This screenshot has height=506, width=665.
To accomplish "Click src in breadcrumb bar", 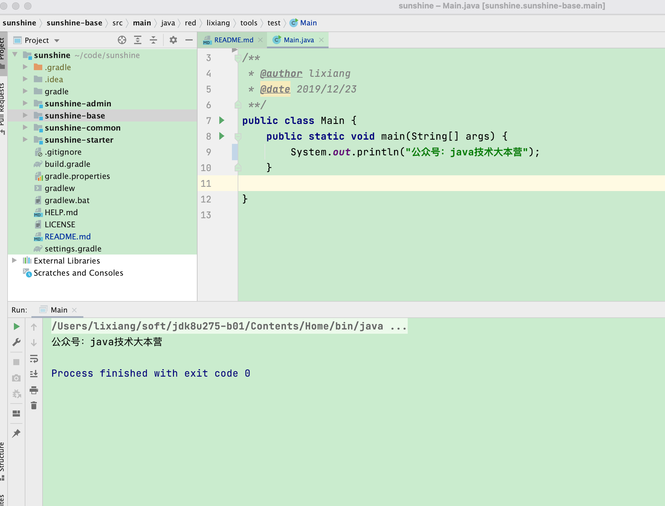I will (117, 23).
